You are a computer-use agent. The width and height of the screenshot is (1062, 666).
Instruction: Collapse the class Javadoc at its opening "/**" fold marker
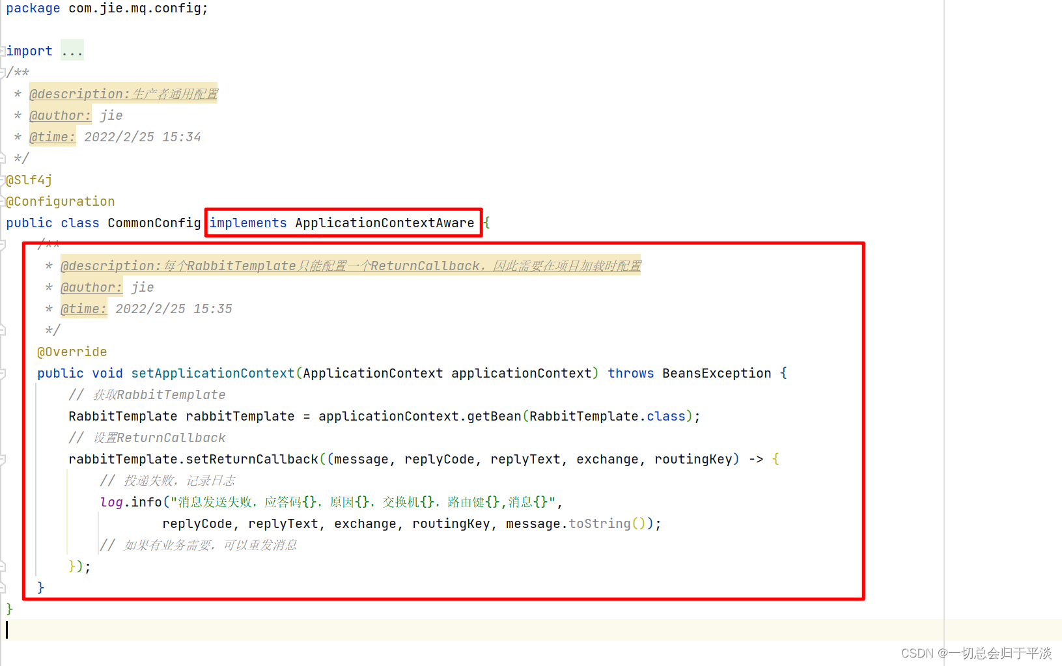click(3, 72)
